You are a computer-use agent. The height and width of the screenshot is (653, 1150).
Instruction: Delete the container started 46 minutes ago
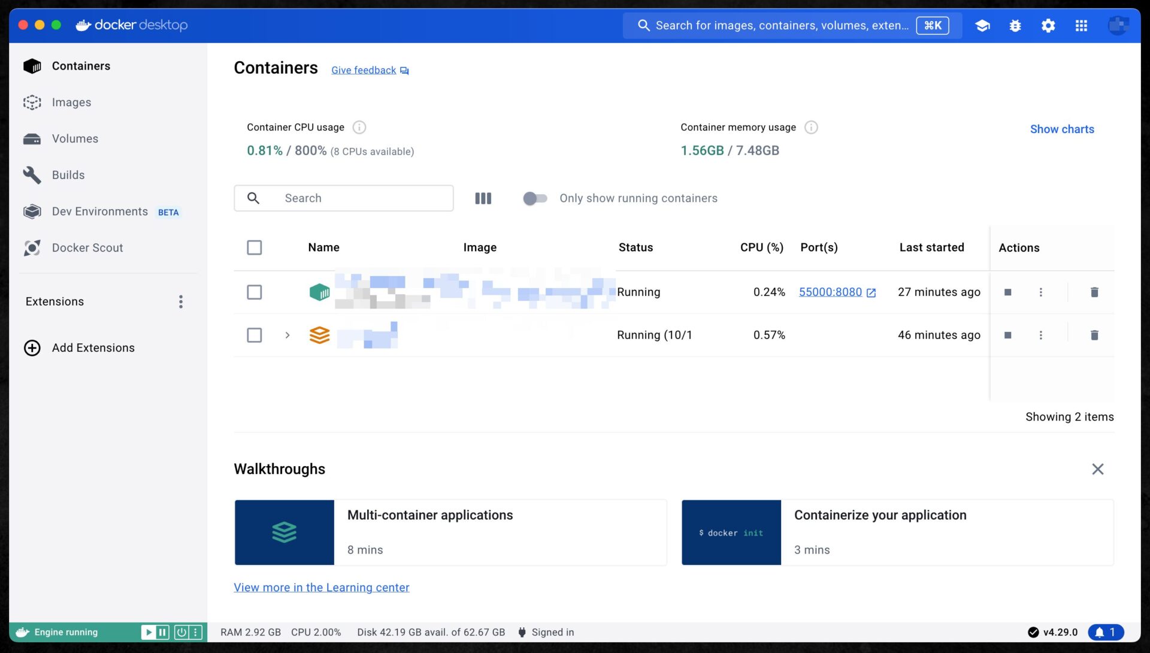1094,335
